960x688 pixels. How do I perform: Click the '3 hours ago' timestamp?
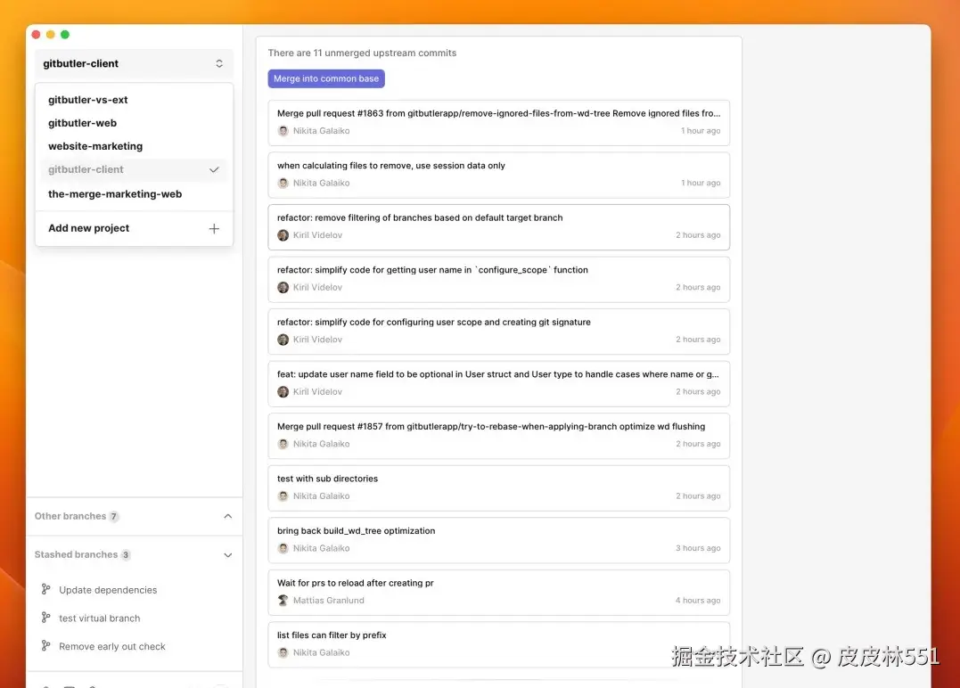click(x=698, y=548)
